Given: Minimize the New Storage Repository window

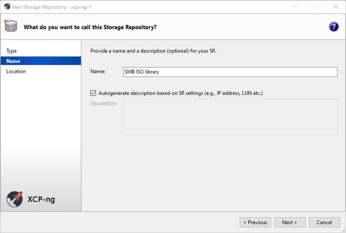Looking at the screenshot, I should point(296,7).
